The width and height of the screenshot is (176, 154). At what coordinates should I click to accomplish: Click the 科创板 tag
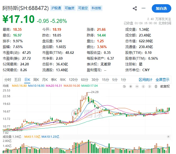point(96,8)
